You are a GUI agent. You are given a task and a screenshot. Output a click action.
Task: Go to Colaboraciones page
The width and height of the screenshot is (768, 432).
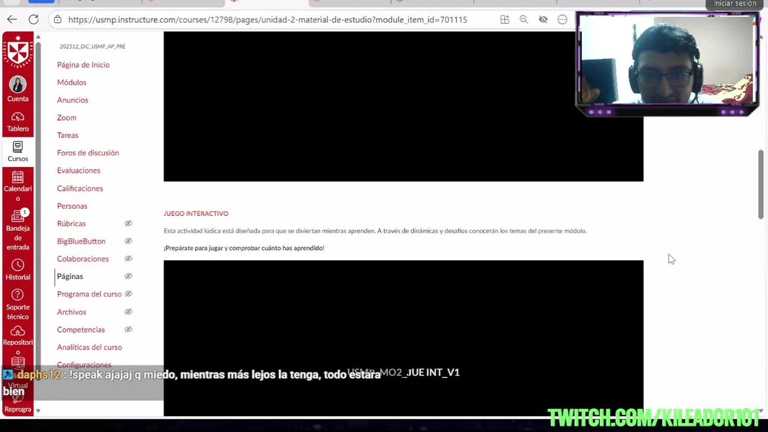pyautogui.click(x=83, y=259)
